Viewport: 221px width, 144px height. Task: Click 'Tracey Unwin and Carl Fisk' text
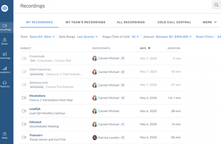coord(47,139)
